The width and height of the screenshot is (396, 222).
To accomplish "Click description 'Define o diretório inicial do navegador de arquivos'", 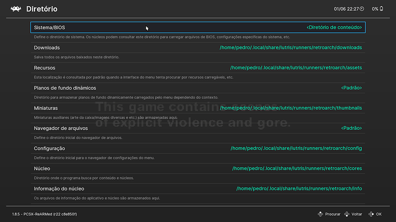I will [78, 138].
